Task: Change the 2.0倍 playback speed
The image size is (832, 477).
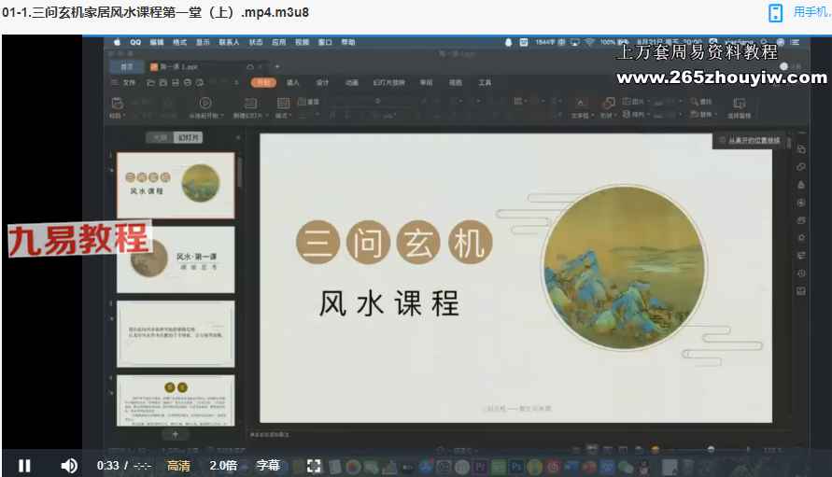Action: click(x=223, y=466)
